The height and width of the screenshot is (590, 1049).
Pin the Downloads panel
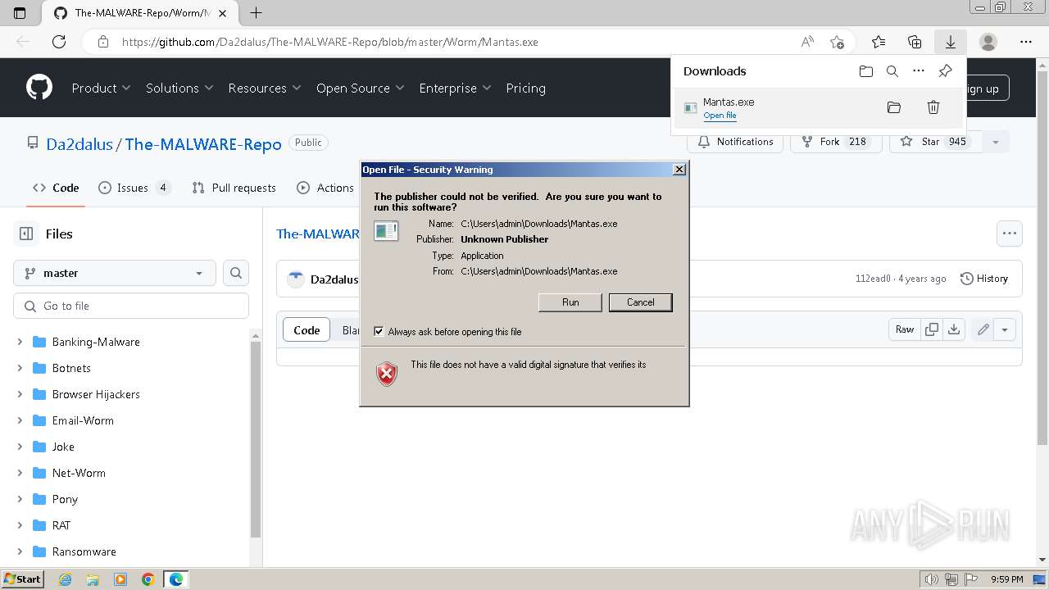tap(945, 71)
